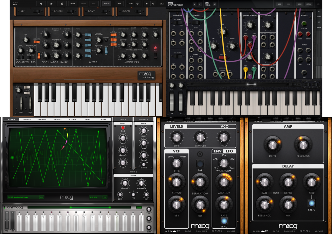
Task: Open the 4 TRACK tab in Animoog
Action: [73, 119]
